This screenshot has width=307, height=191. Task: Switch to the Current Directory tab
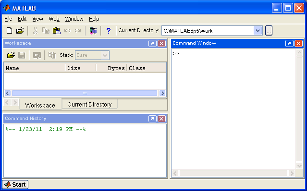89,104
